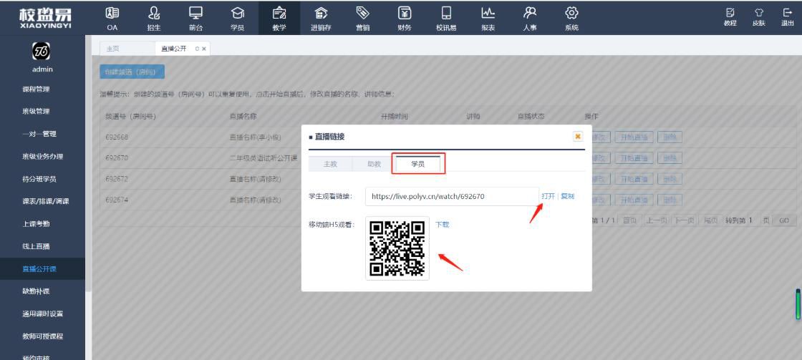Click channel number 692668 cell

point(117,137)
